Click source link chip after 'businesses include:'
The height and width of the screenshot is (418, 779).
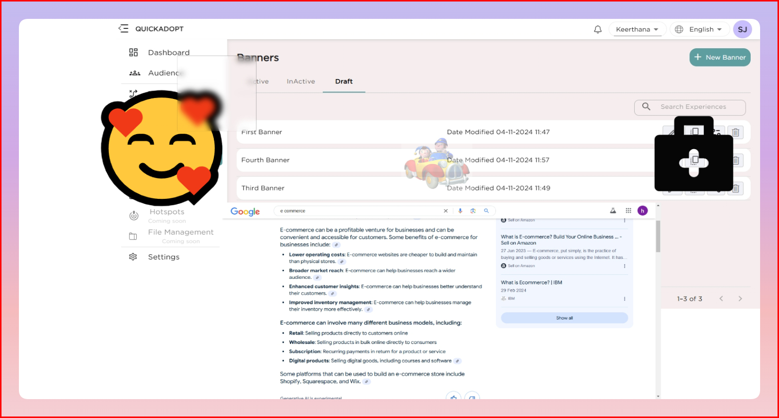337,245
